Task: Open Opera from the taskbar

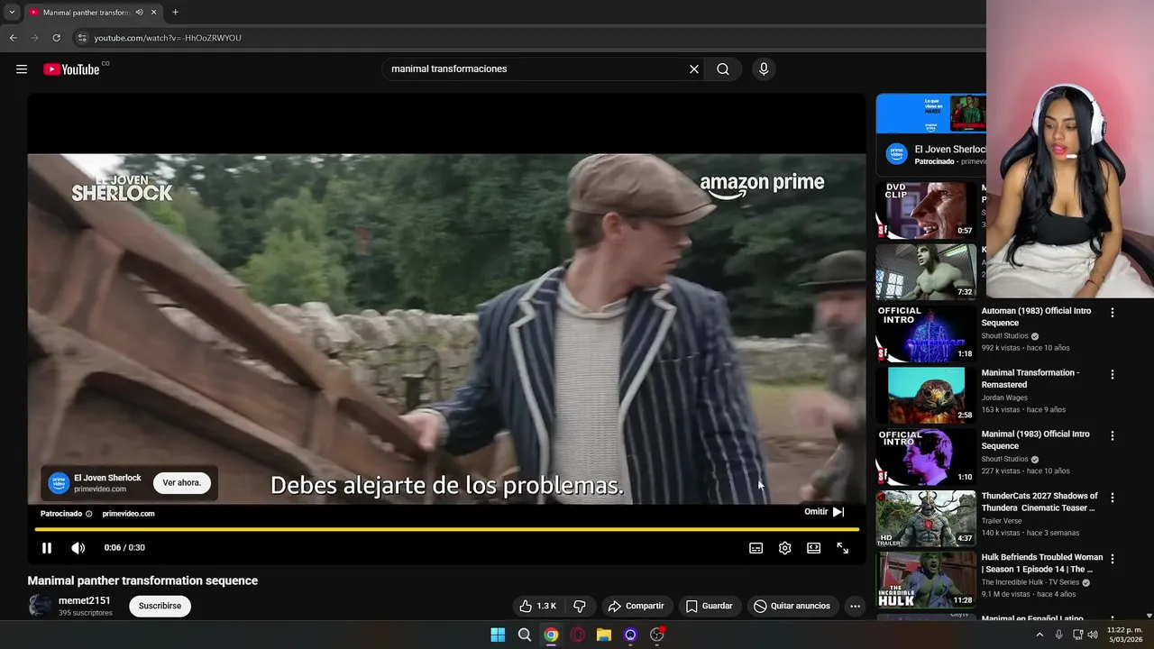Action: tap(577, 635)
